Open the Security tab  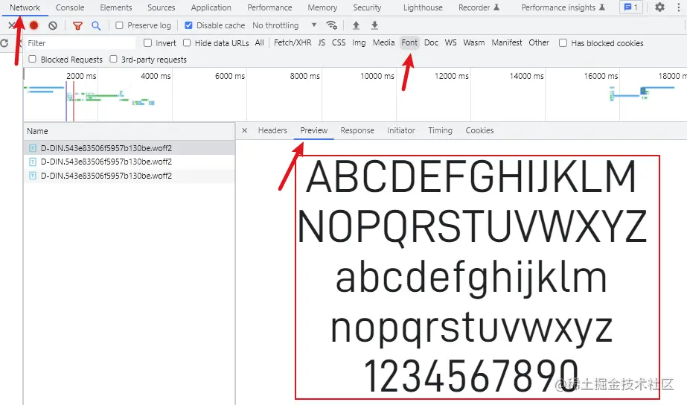[367, 7]
